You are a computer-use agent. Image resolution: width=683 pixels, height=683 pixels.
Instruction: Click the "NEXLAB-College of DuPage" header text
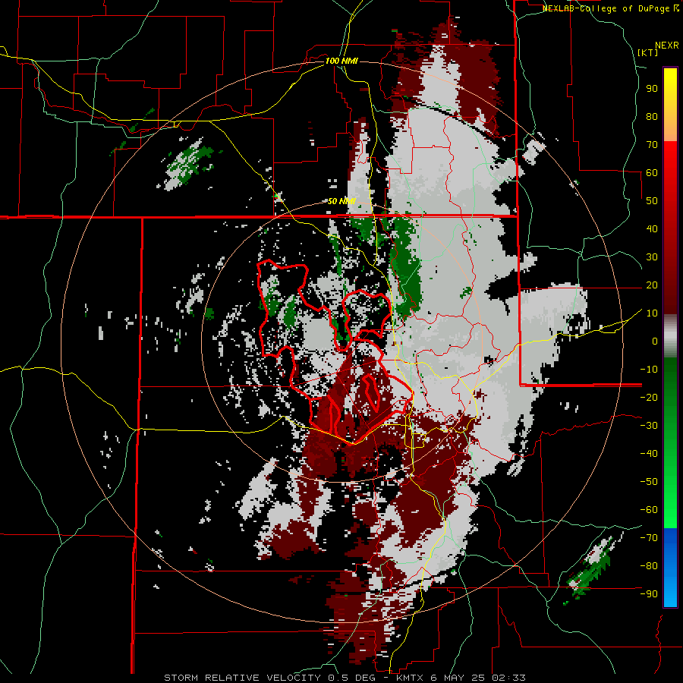(x=606, y=8)
